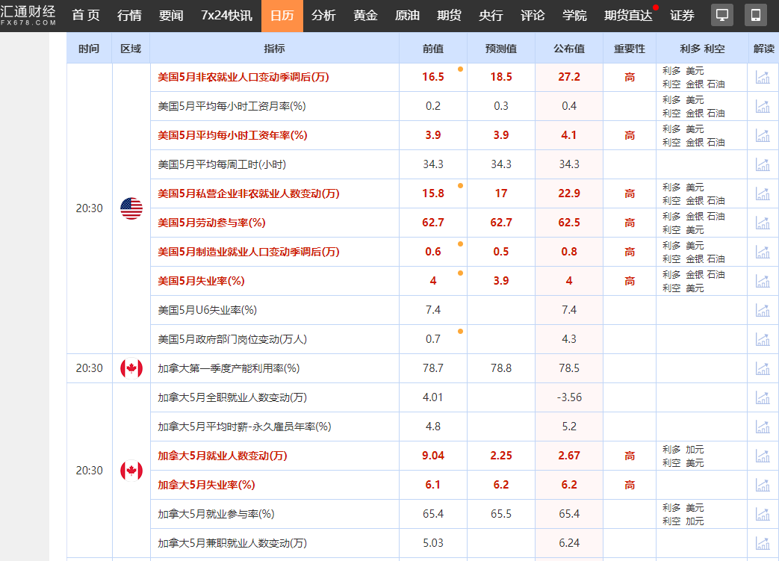Open chart icon for 美国5月非农就业人口变动季调后 row

(x=763, y=77)
